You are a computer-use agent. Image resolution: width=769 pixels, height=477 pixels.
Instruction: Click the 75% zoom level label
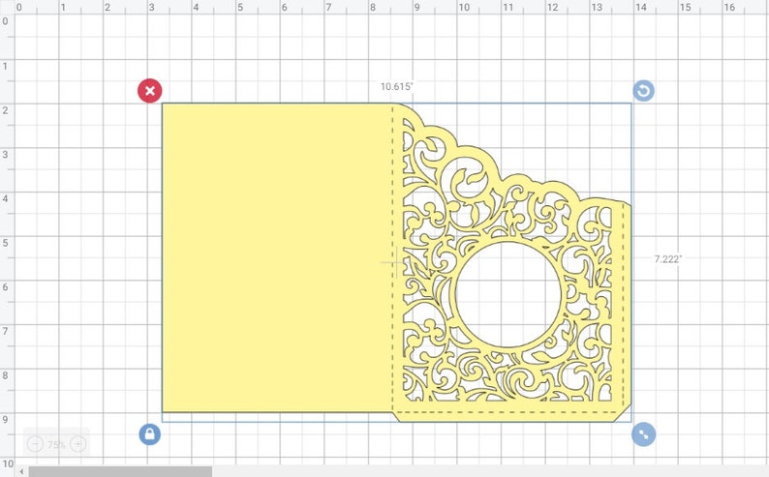pyautogui.click(x=56, y=445)
